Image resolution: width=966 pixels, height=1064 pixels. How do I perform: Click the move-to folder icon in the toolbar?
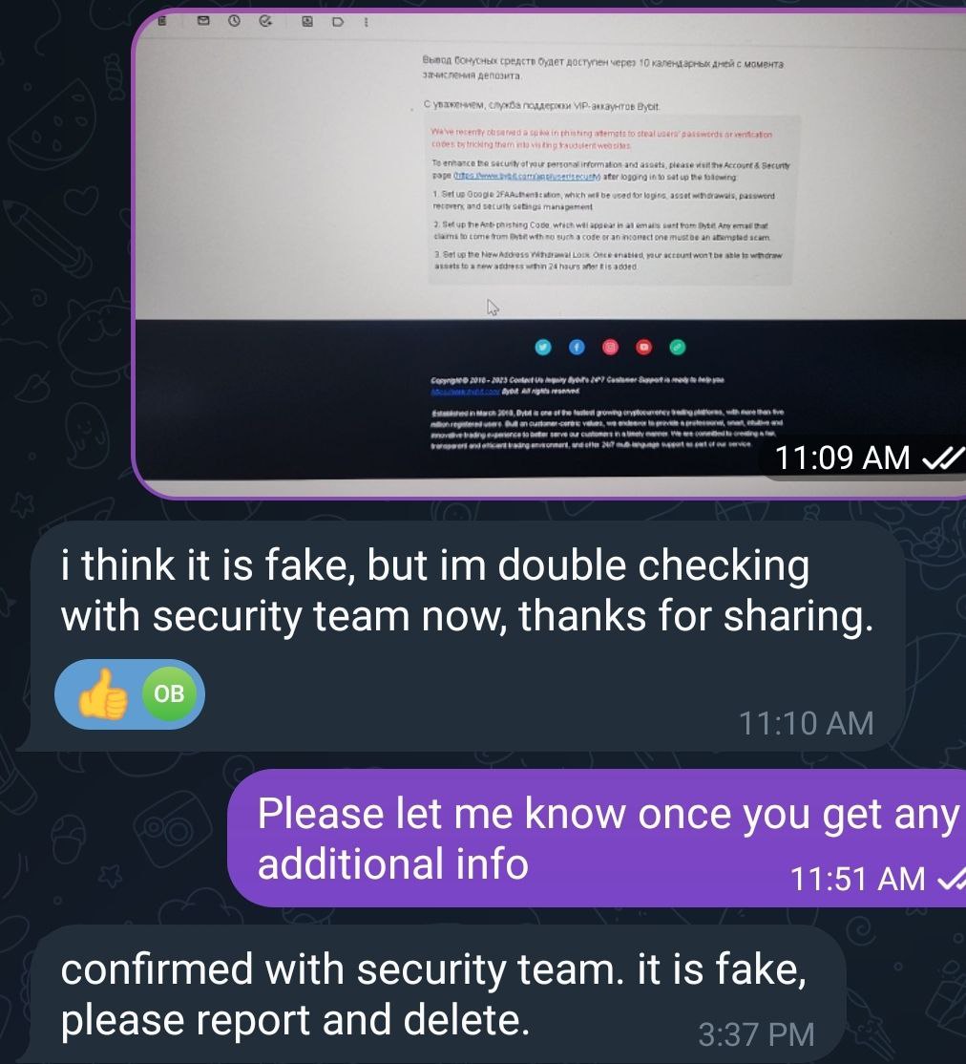point(307,22)
